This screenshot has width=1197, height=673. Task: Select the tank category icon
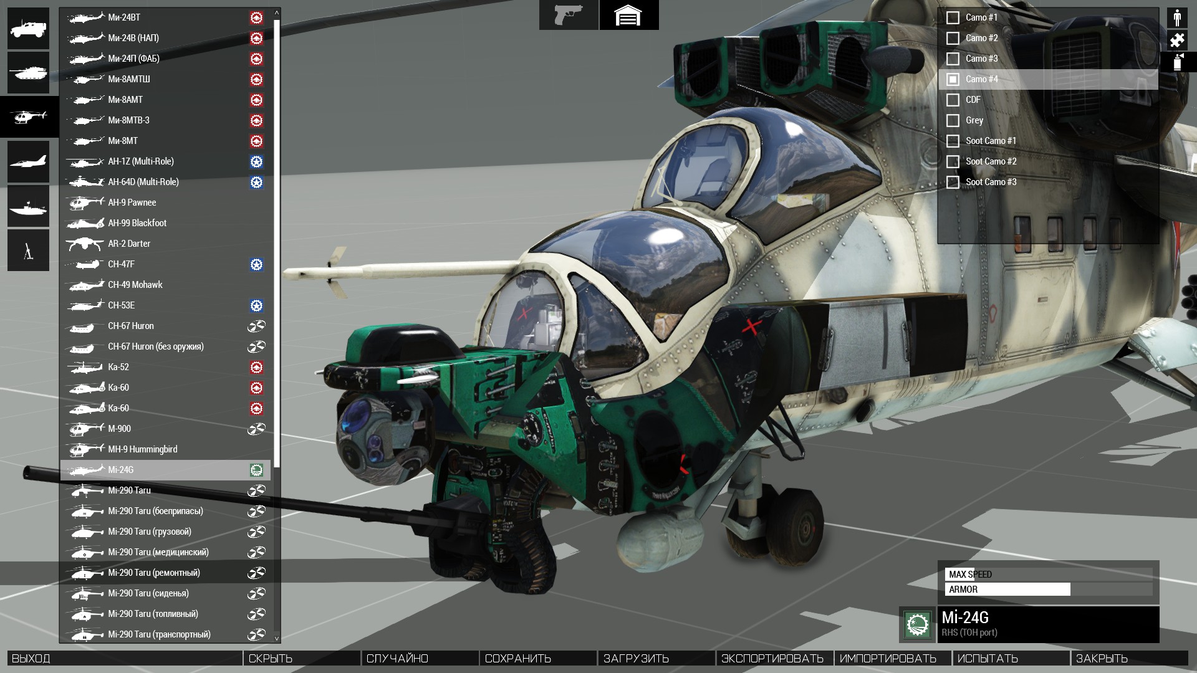pyautogui.click(x=28, y=73)
